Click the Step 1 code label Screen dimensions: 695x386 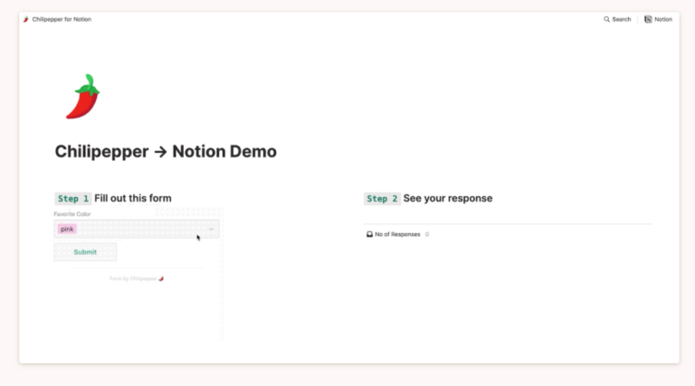click(x=73, y=199)
